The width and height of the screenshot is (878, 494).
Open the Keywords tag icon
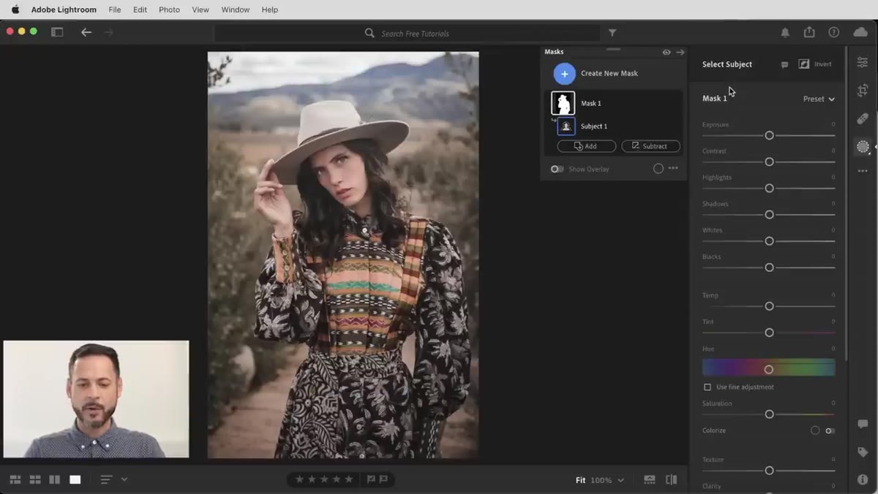[863, 452]
